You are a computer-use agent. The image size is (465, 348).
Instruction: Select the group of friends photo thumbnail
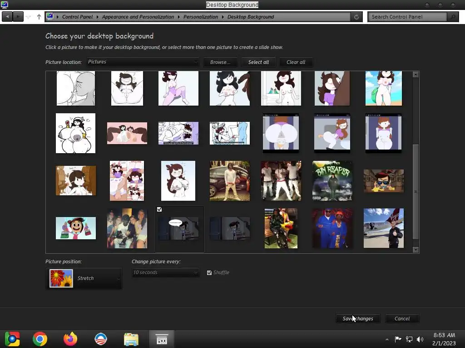(x=127, y=228)
